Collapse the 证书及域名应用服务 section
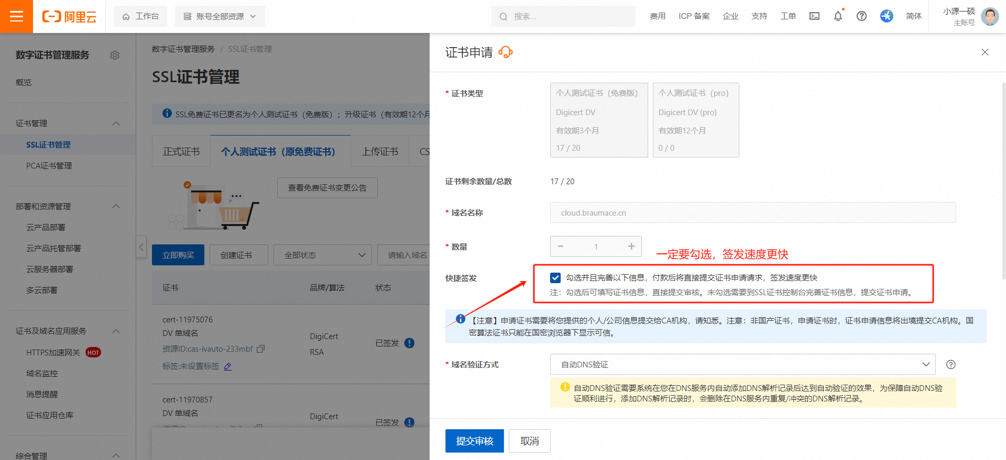 point(116,331)
